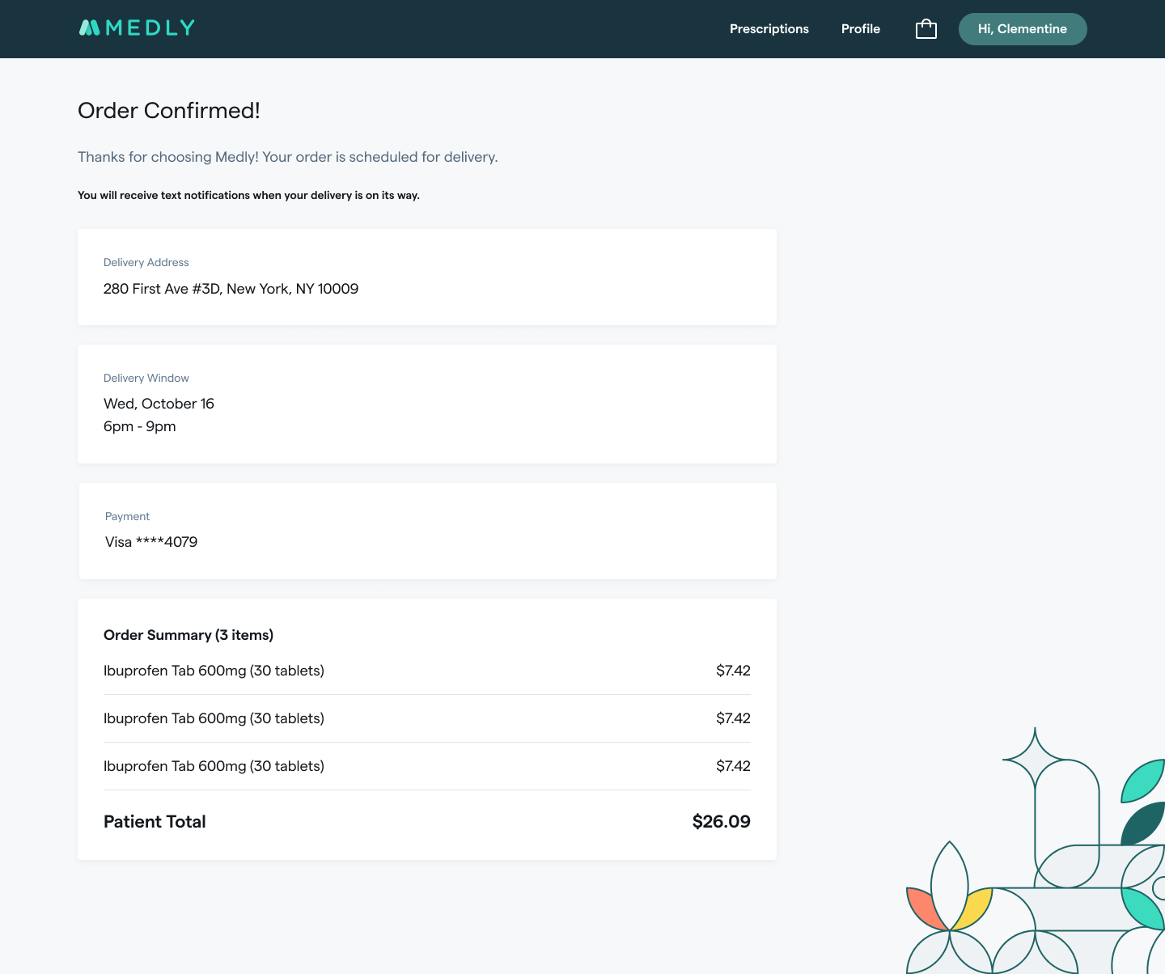
Task: Select the Wed, October 16 delivery date
Action: pyautogui.click(x=159, y=404)
